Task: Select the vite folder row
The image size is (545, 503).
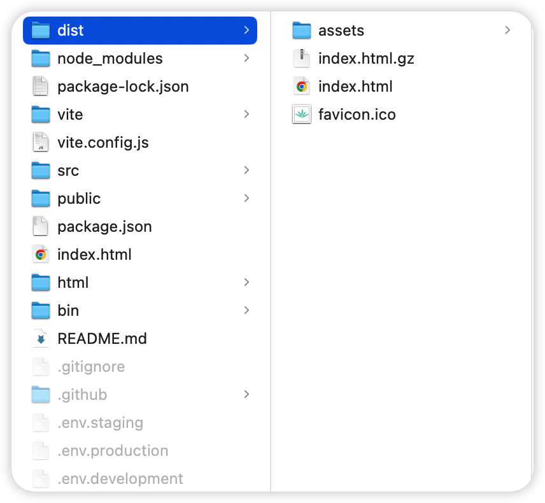Action: coord(70,115)
